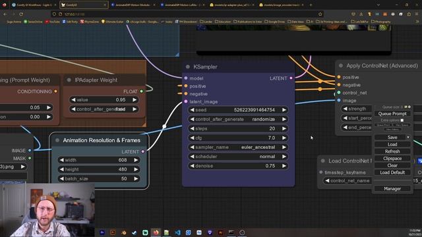
Task: Open the Education bookmarks folder
Action: click(222, 22)
